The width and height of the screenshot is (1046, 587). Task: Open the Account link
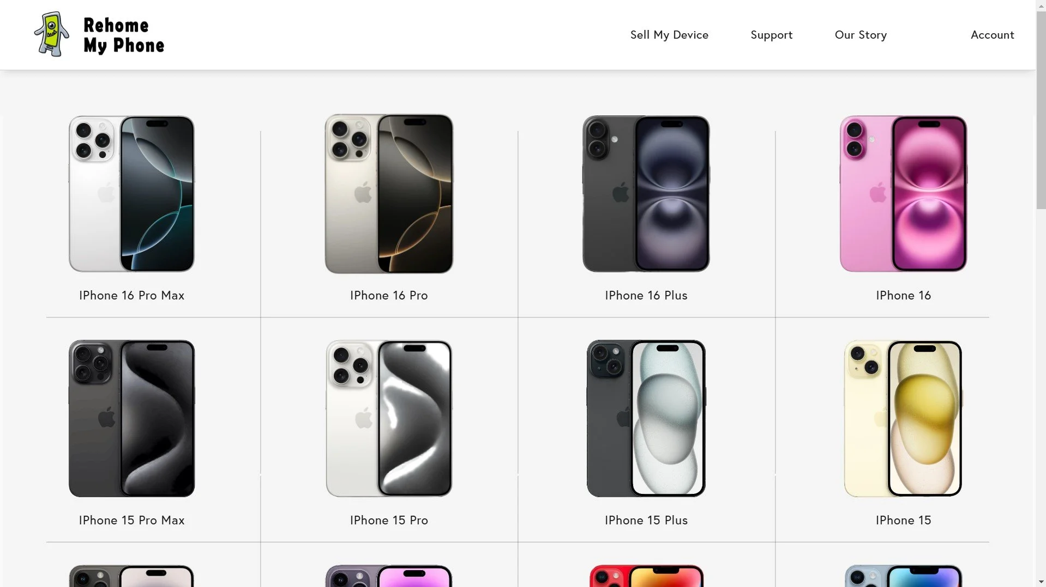pos(992,35)
